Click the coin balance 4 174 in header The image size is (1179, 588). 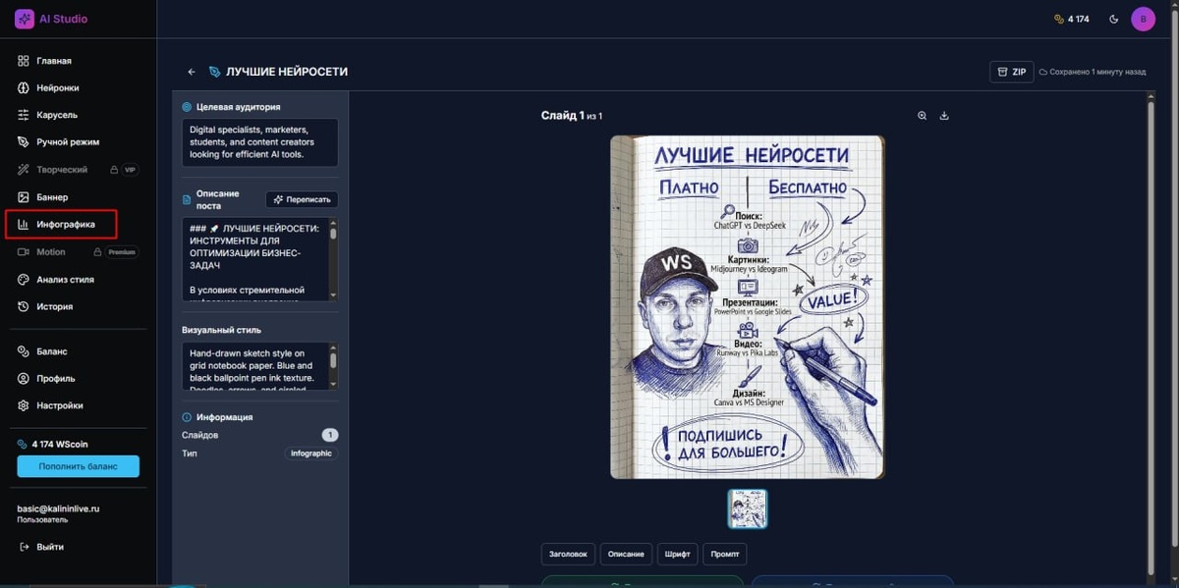click(1071, 19)
